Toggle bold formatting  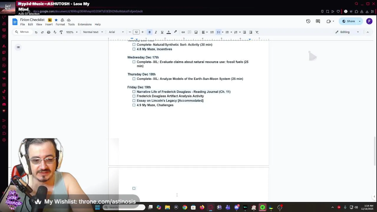(x=149, y=32)
